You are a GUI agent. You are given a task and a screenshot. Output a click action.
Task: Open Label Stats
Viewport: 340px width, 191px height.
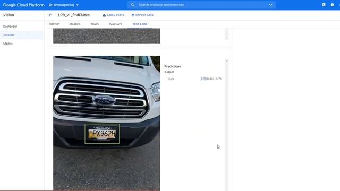113,15
